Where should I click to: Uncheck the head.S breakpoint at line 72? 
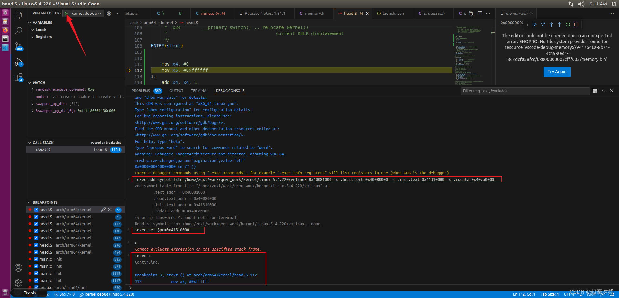point(36,210)
